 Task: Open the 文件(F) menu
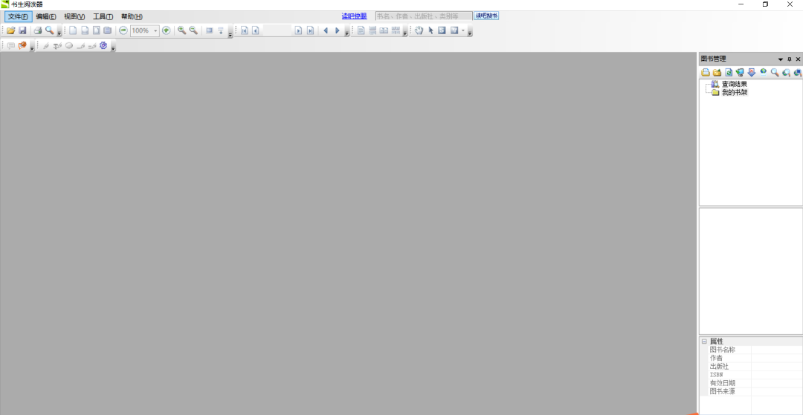(18, 16)
